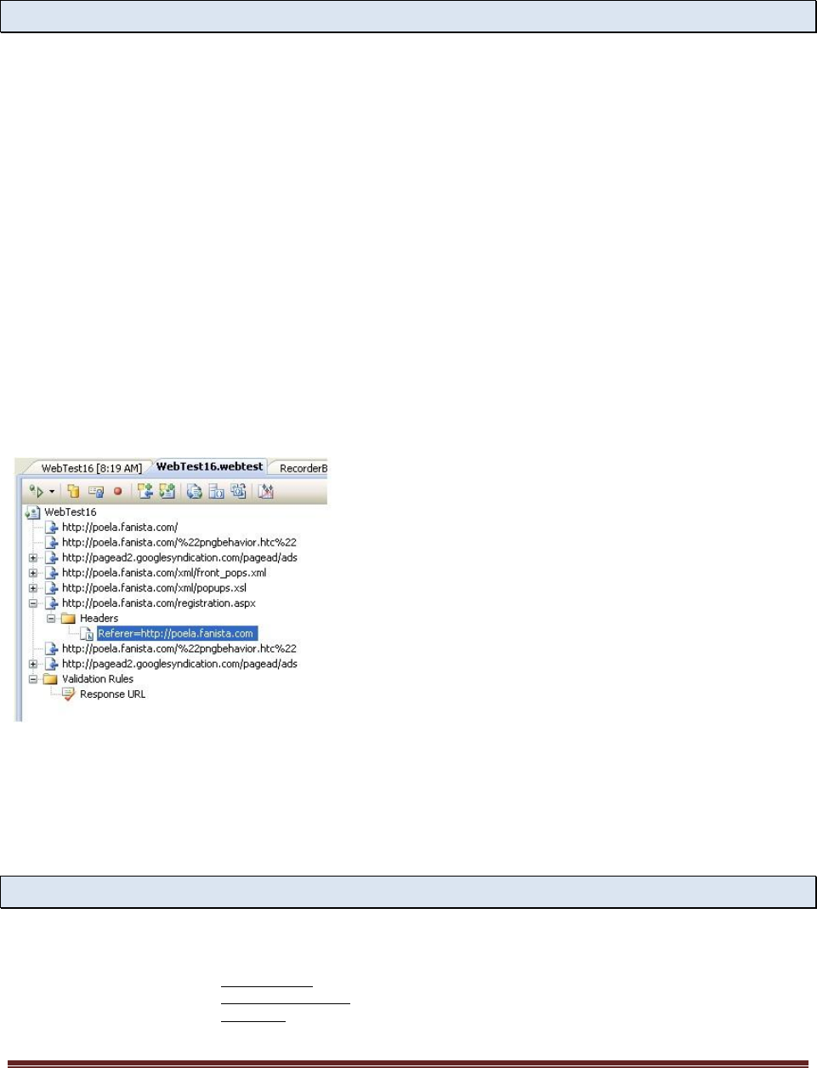Open the Run Test dropdown arrow
Image resolution: width=817 pixels, height=1068 pixels.
52,492
